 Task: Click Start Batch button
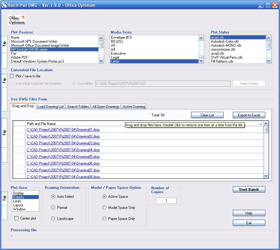pos(249,189)
